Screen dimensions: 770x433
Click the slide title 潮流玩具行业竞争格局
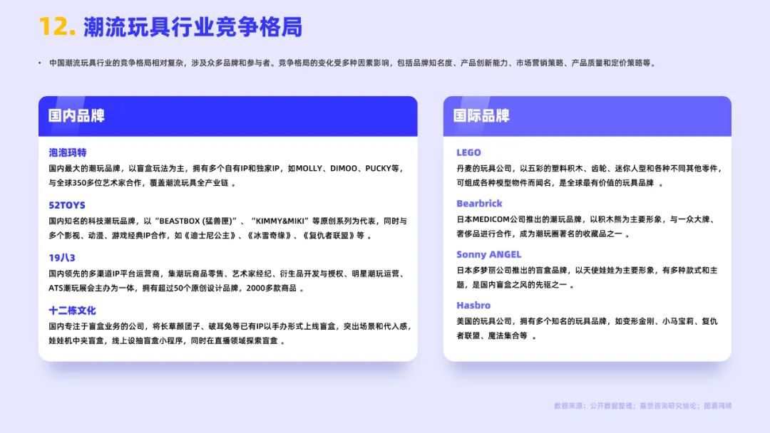(192, 27)
